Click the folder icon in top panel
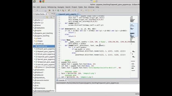172x96 pixels. 94,1
